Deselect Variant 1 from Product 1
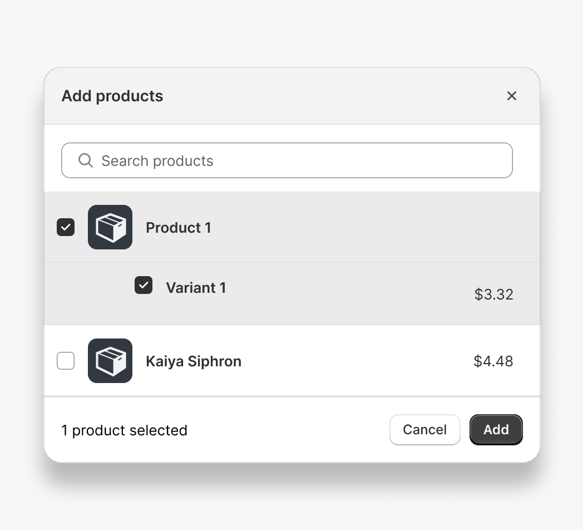The height and width of the screenshot is (530, 583). (144, 285)
